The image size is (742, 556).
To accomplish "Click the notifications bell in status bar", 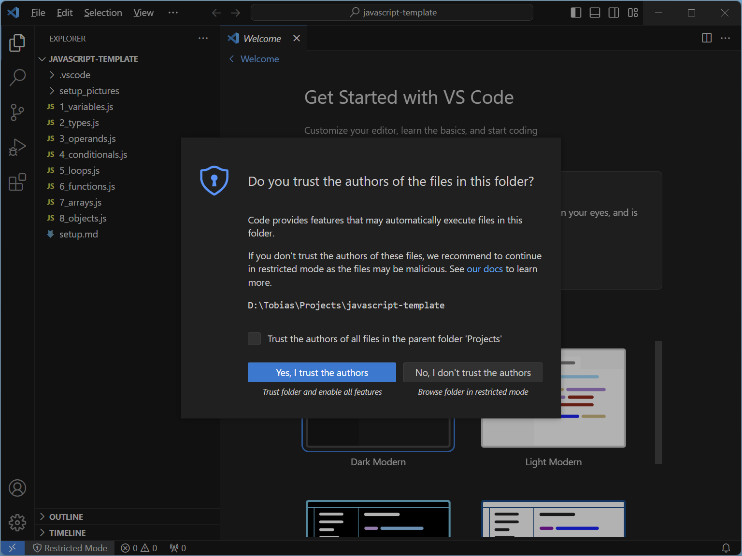I will point(726,548).
